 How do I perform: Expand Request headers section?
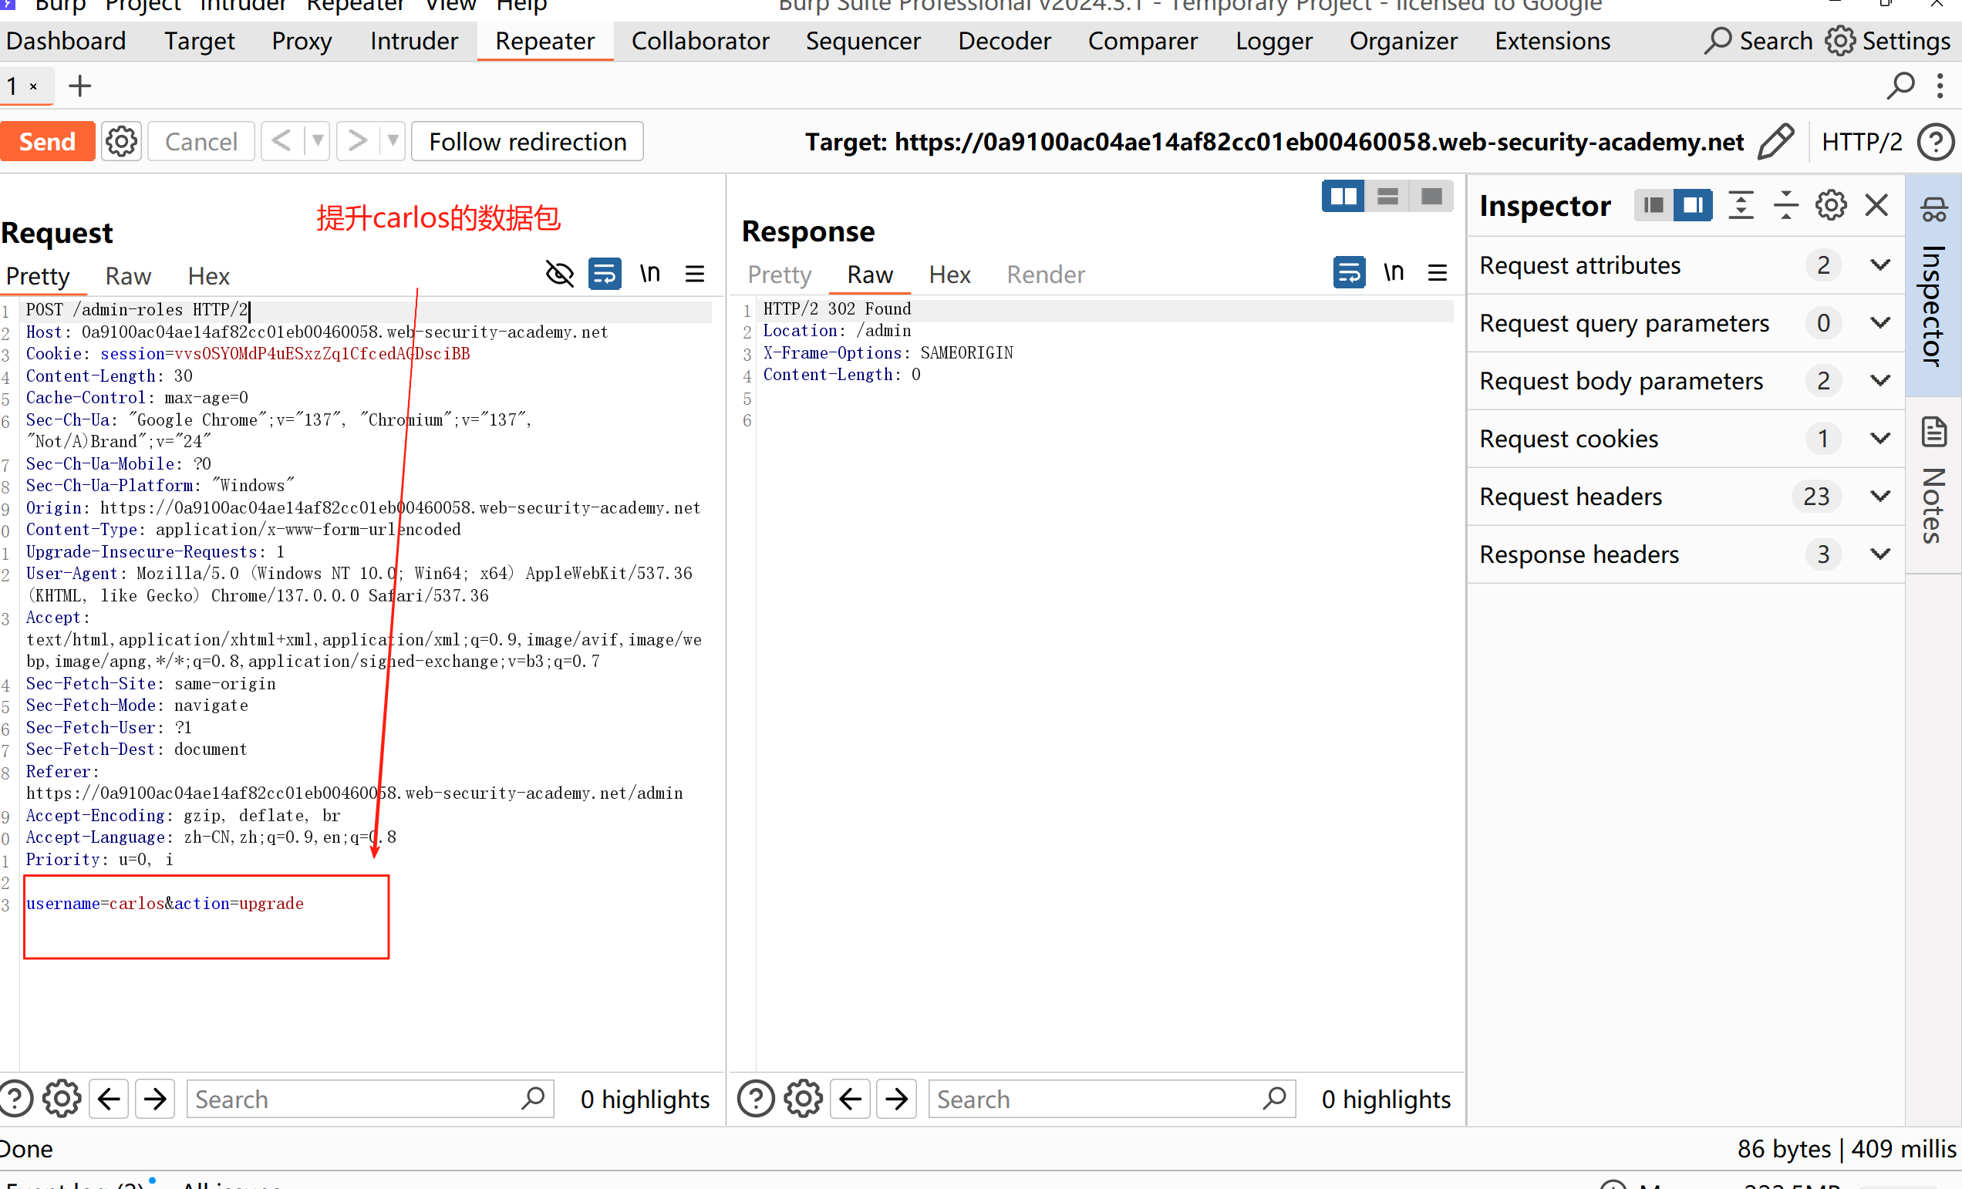pos(1880,497)
